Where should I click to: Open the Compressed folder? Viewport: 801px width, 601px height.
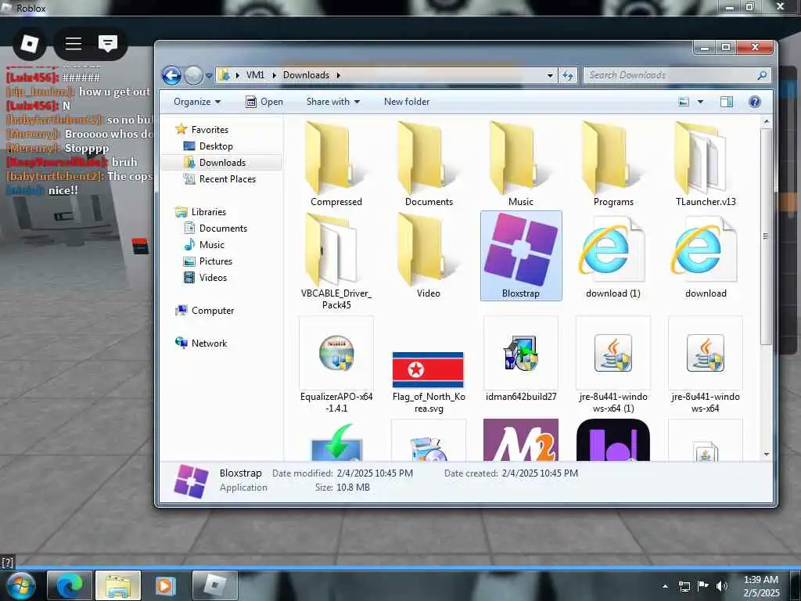point(336,164)
